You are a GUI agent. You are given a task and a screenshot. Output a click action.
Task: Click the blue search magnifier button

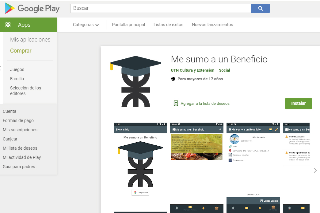pyautogui.click(x=261, y=8)
